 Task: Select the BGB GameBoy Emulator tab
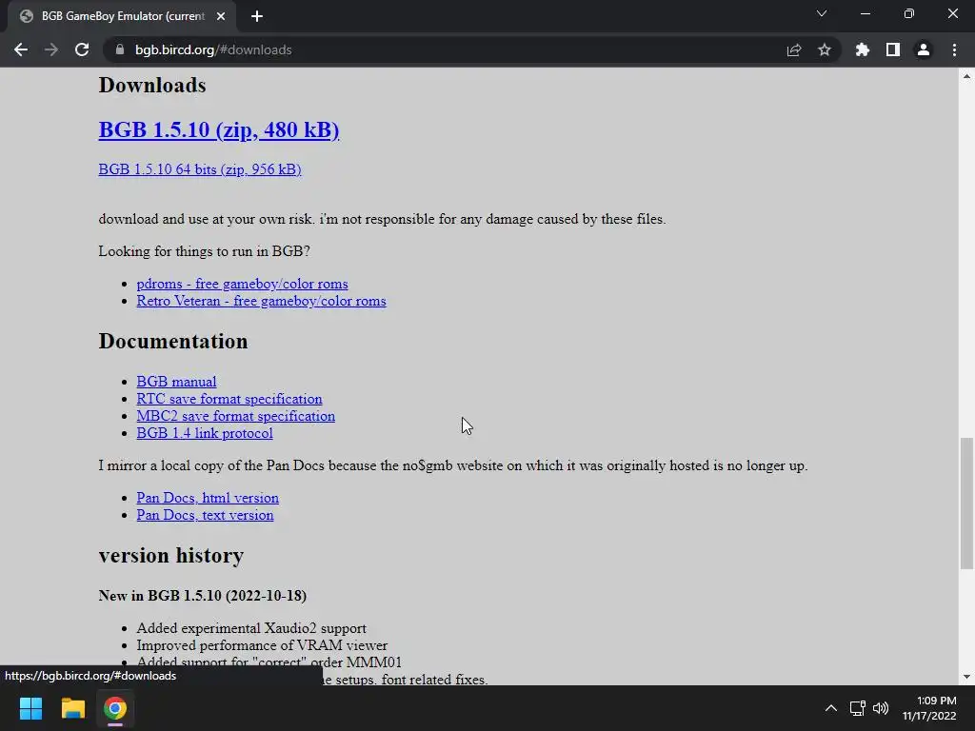coord(122,16)
